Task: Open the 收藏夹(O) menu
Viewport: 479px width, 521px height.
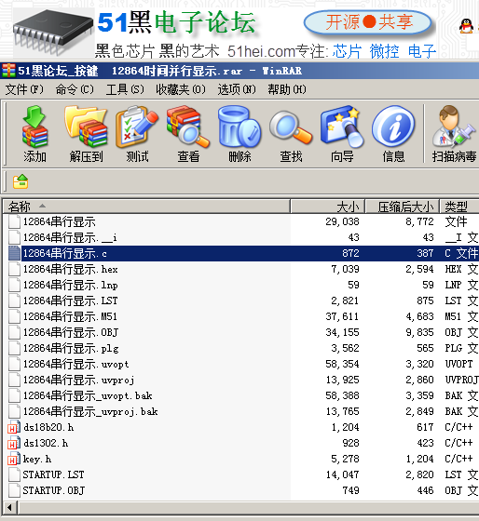Action: click(x=181, y=89)
